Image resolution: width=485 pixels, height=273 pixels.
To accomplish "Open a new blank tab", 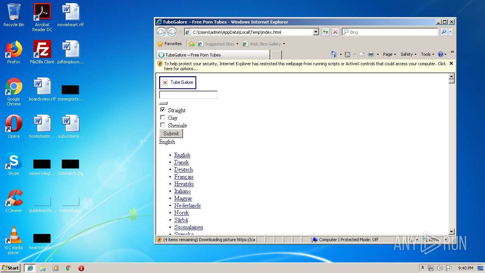I will (276, 55).
